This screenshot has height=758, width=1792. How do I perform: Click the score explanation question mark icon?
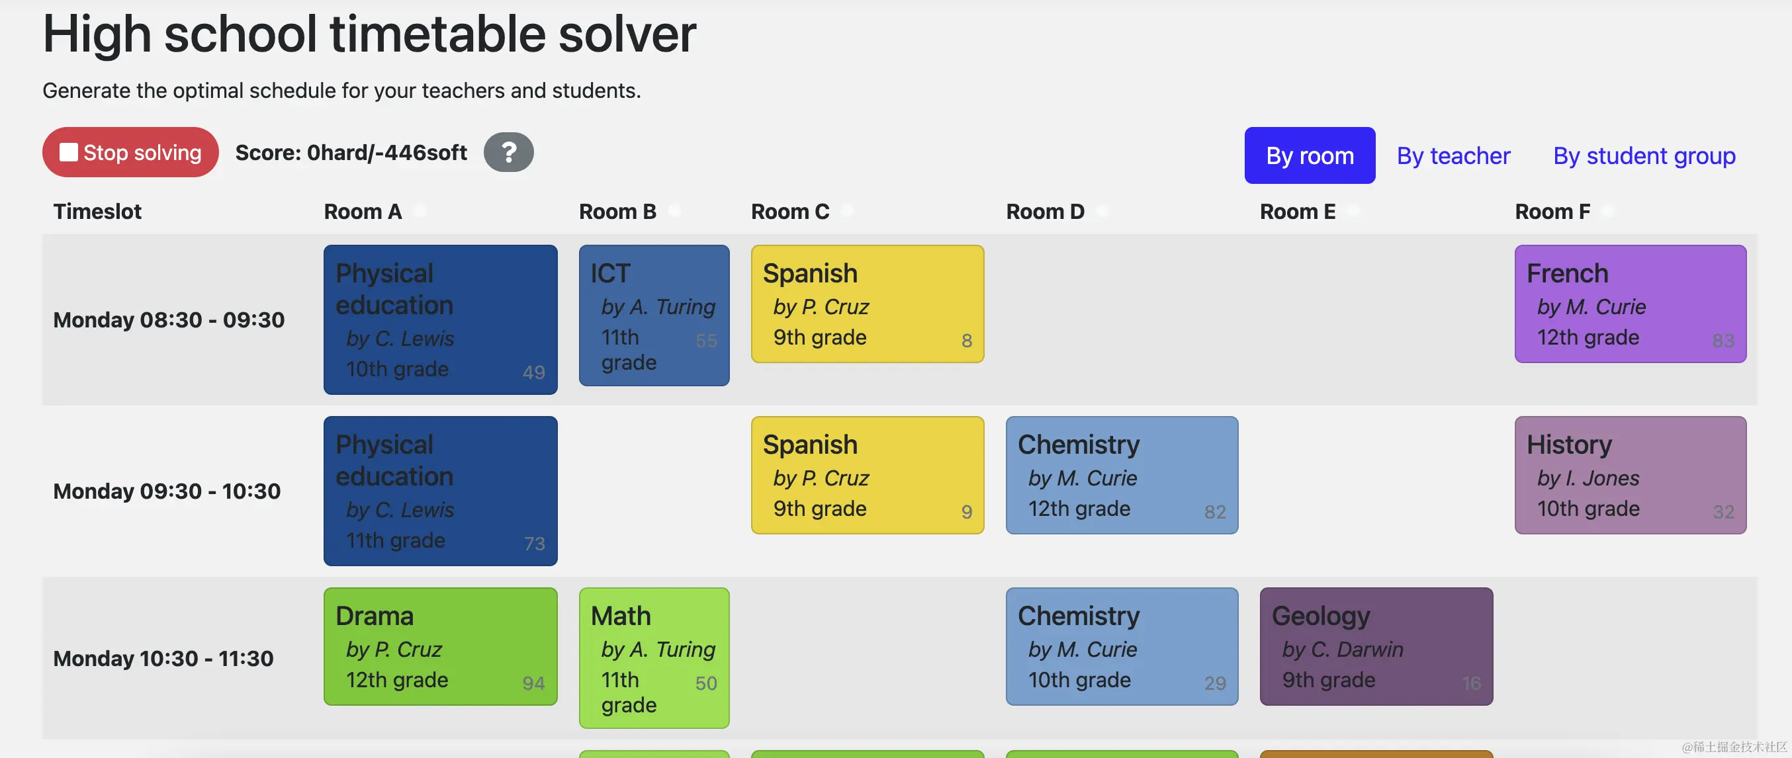(510, 151)
